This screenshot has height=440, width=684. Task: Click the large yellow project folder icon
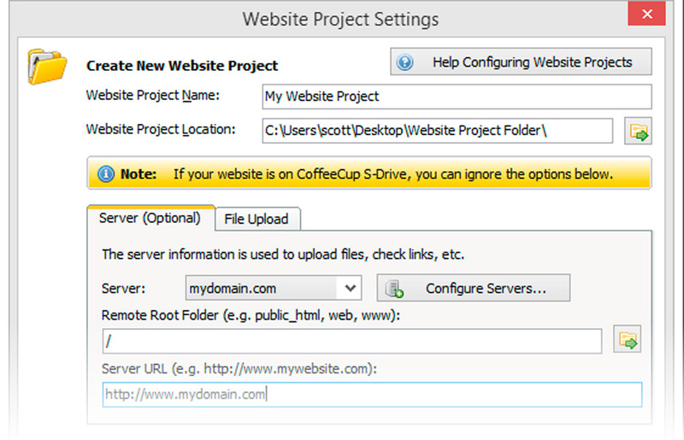pos(47,67)
